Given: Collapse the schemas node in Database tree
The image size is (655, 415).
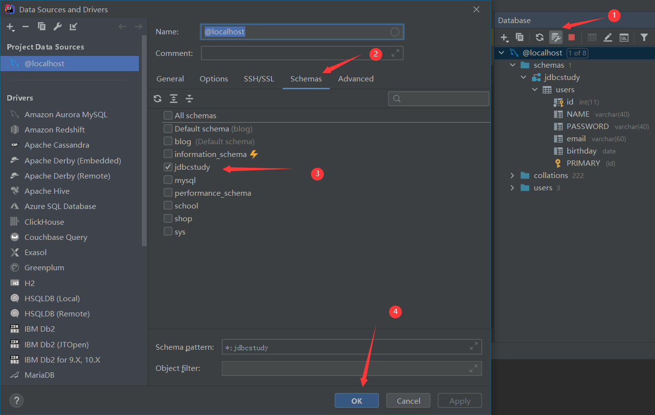Looking at the screenshot, I should 513,65.
